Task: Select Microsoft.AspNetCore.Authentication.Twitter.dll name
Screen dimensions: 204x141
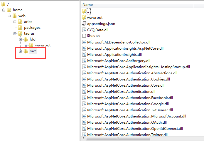Action: pos(127,135)
